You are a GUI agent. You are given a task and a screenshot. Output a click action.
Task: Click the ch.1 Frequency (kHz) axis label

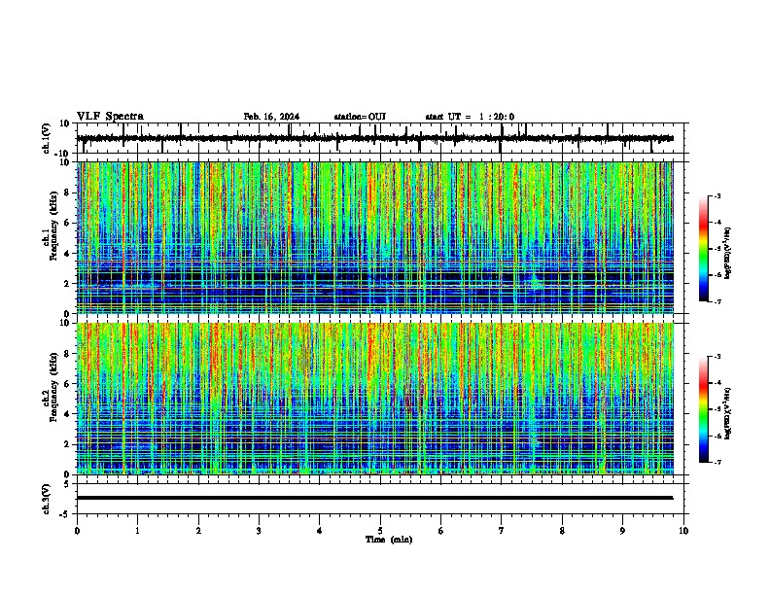51,226
